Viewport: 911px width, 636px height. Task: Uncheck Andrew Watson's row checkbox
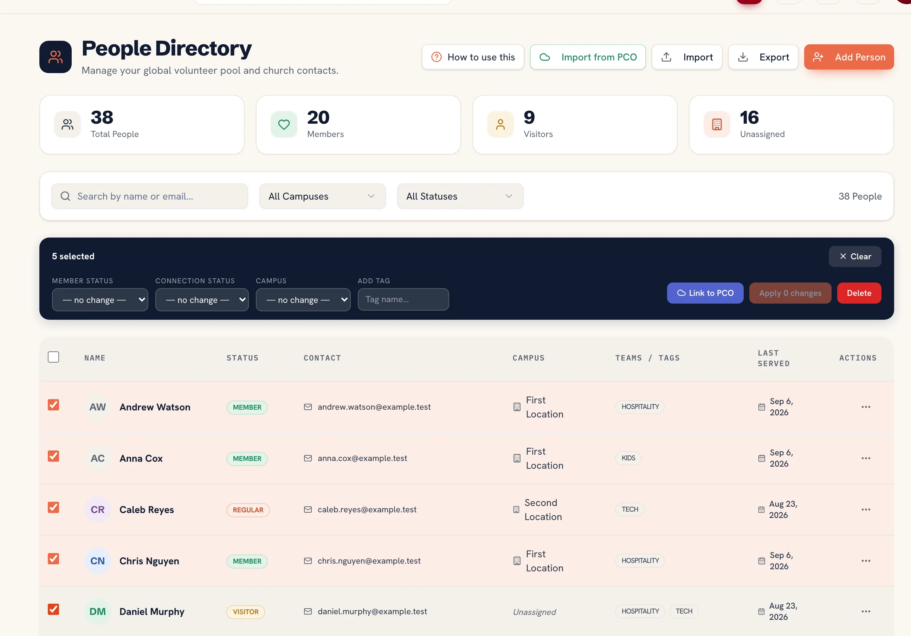tap(53, 405)
